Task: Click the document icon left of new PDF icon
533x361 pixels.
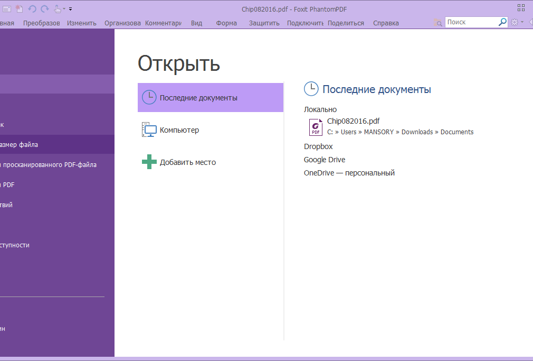Action: click(7, 9)
